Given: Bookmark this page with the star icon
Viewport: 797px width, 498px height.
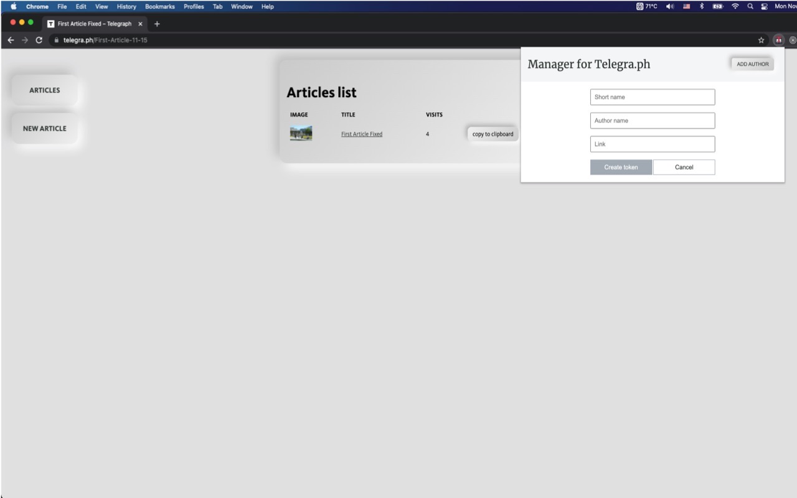Looking at the screenshot, I should click(x=761, y=40).
